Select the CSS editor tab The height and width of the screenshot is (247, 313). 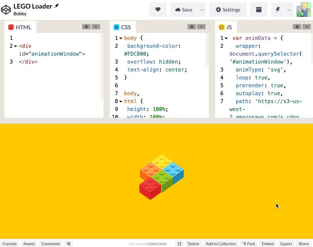[x=123, y=27]
